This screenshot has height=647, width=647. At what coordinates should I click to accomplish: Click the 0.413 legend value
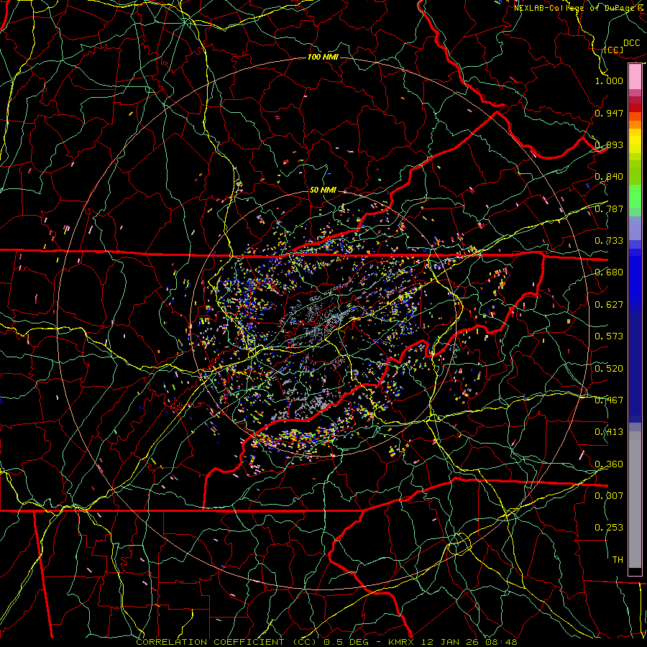tap(609, 432)
